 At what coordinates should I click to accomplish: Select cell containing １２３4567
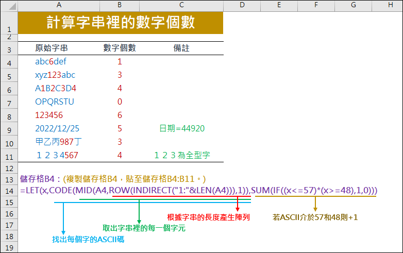pyautogui.click(x=59, y=155)
